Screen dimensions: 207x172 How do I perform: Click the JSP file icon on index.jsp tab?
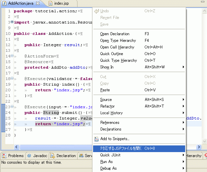point(50,3)
